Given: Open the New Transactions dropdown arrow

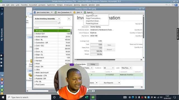Looking at the screenshot, I should (71, 12).
